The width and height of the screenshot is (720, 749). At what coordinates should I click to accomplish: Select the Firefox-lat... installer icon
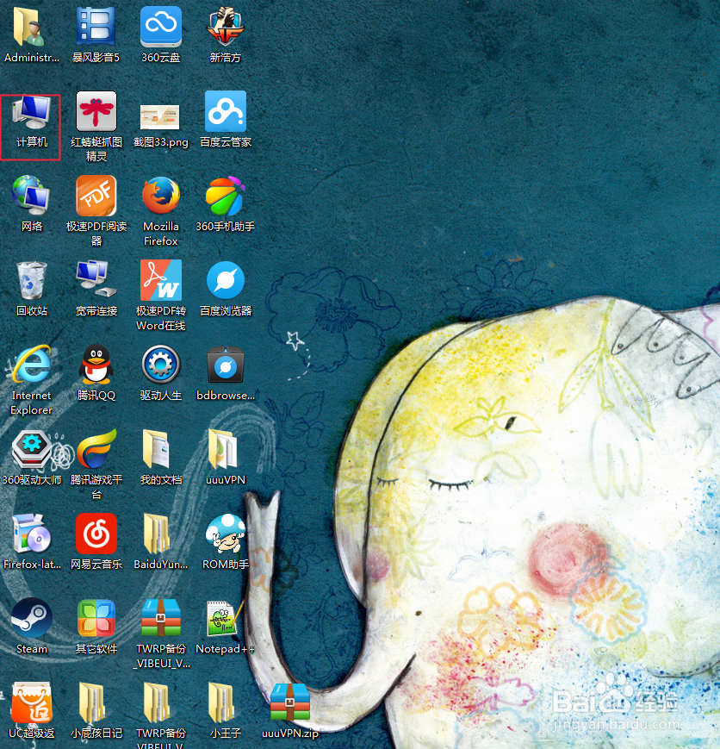pyautogui.click(x=31, y=534)
